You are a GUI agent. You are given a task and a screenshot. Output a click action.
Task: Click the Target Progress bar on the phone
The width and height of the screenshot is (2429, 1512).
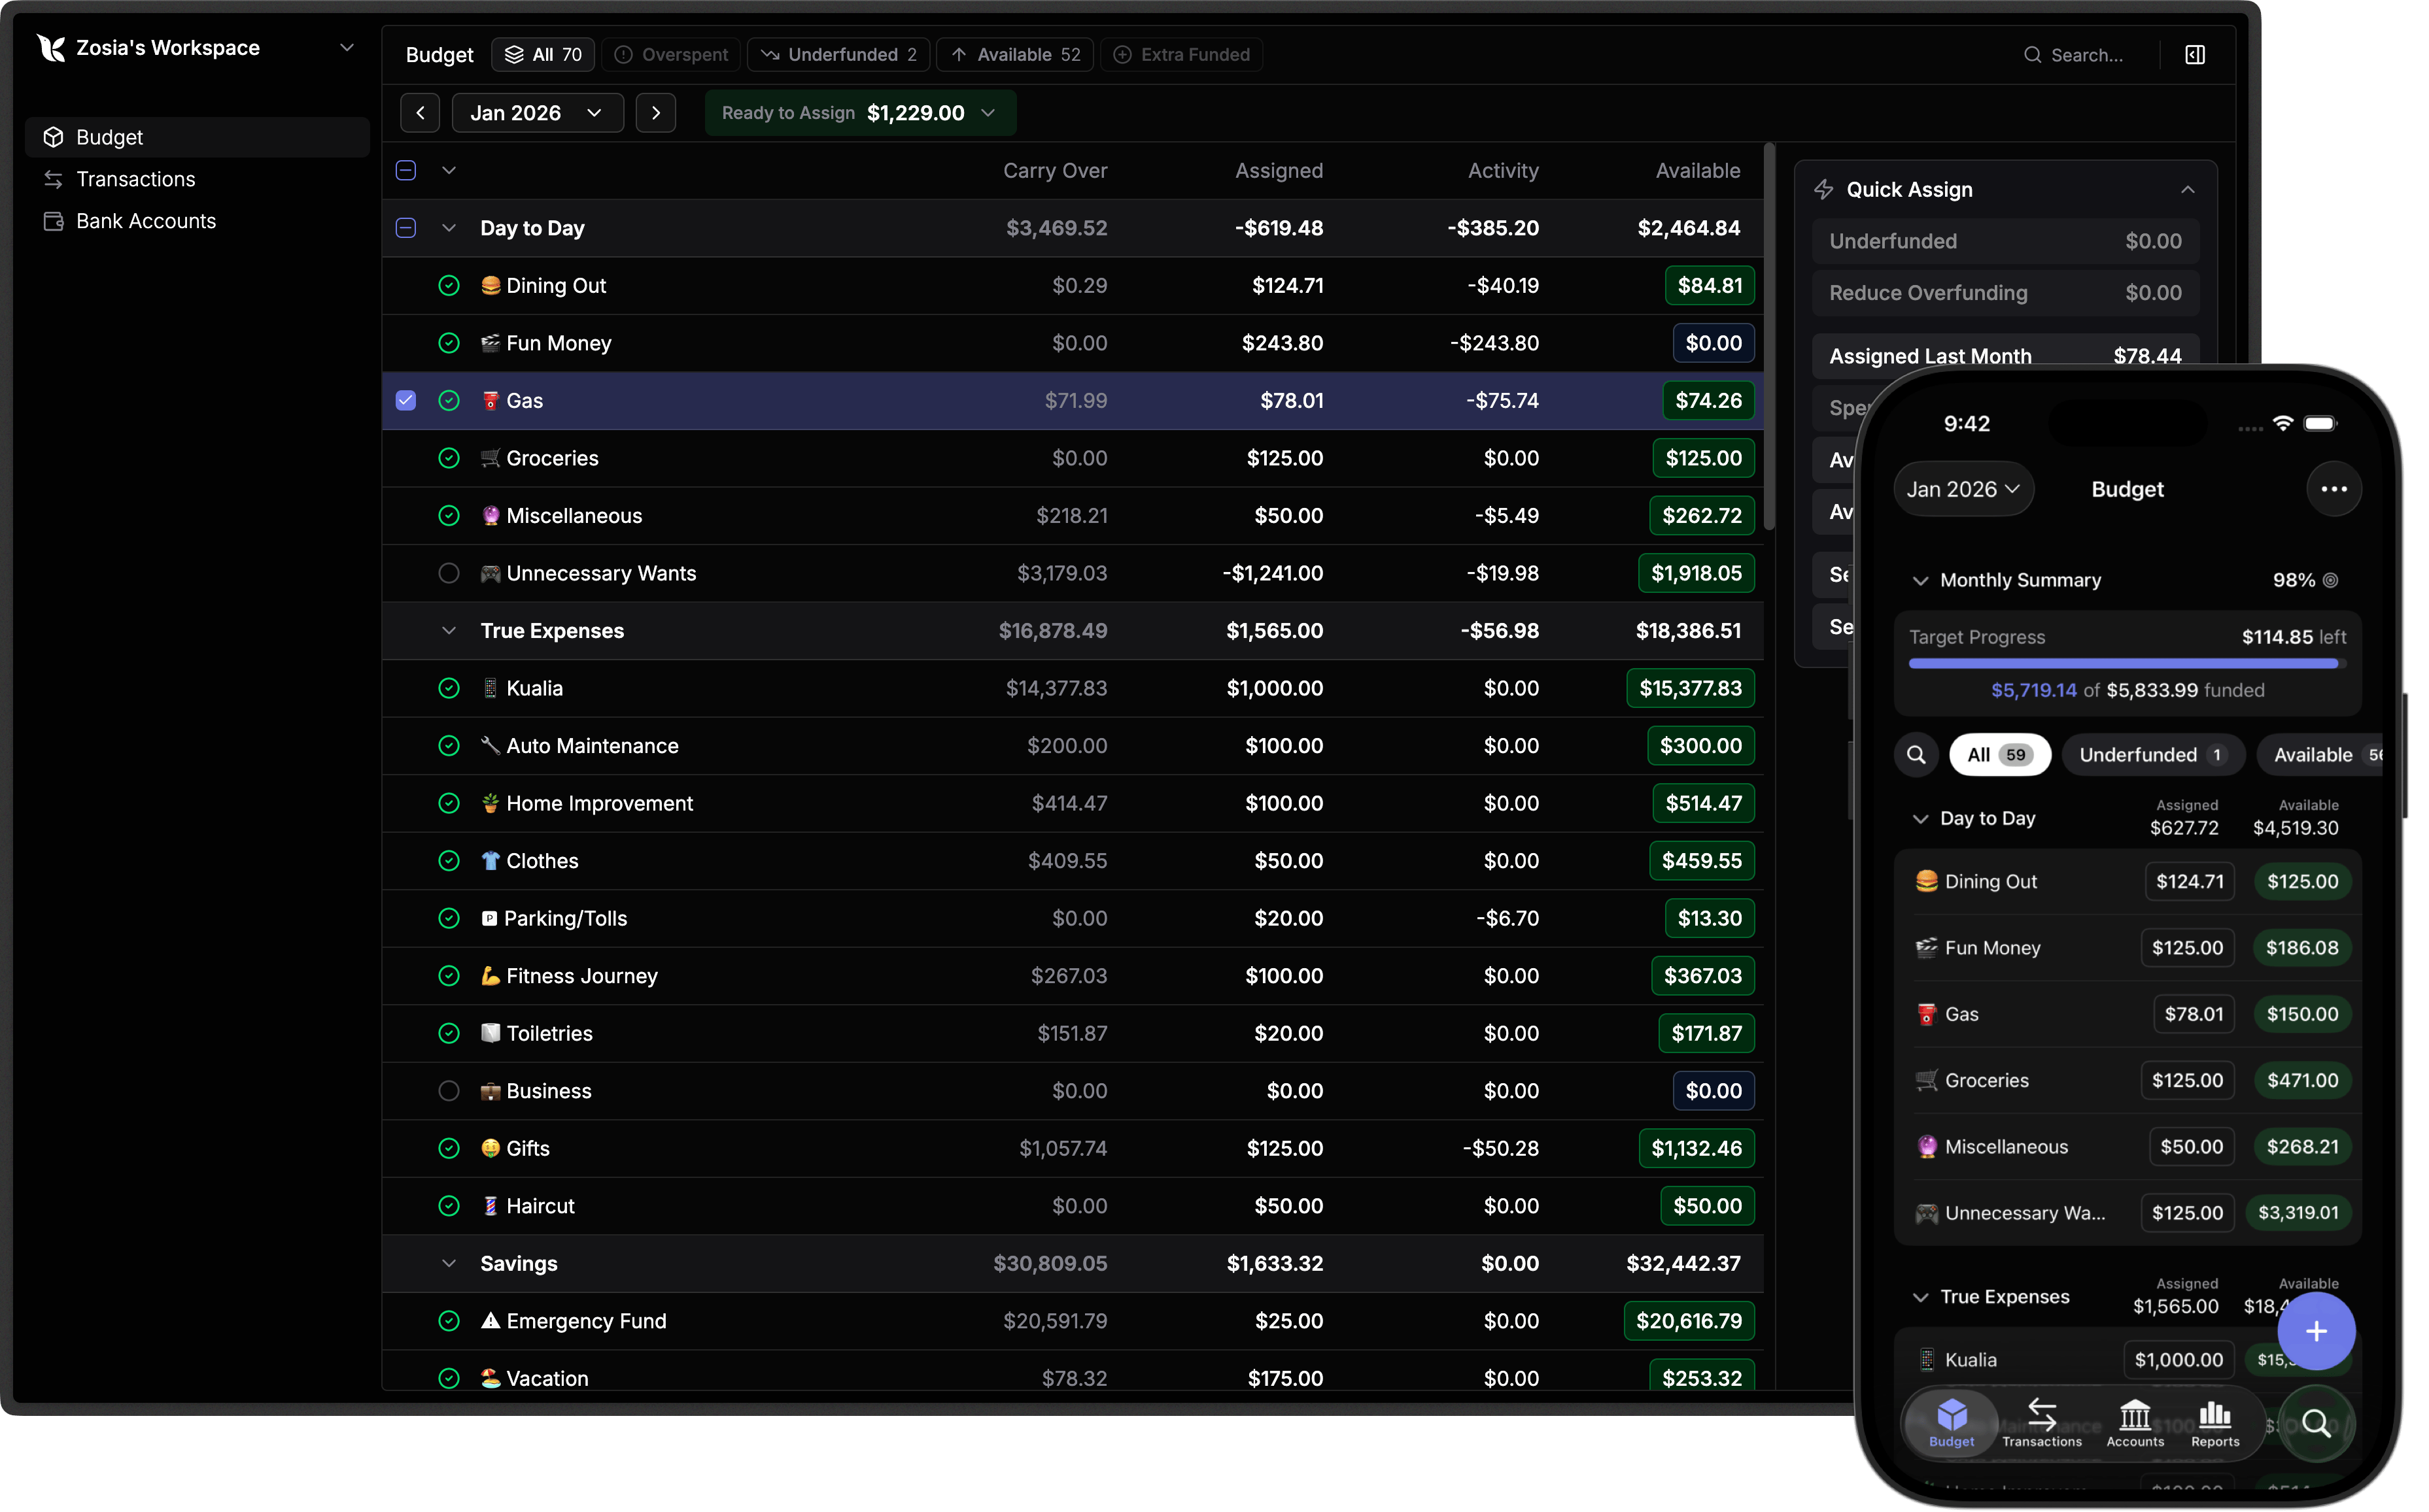point(2123,663)
